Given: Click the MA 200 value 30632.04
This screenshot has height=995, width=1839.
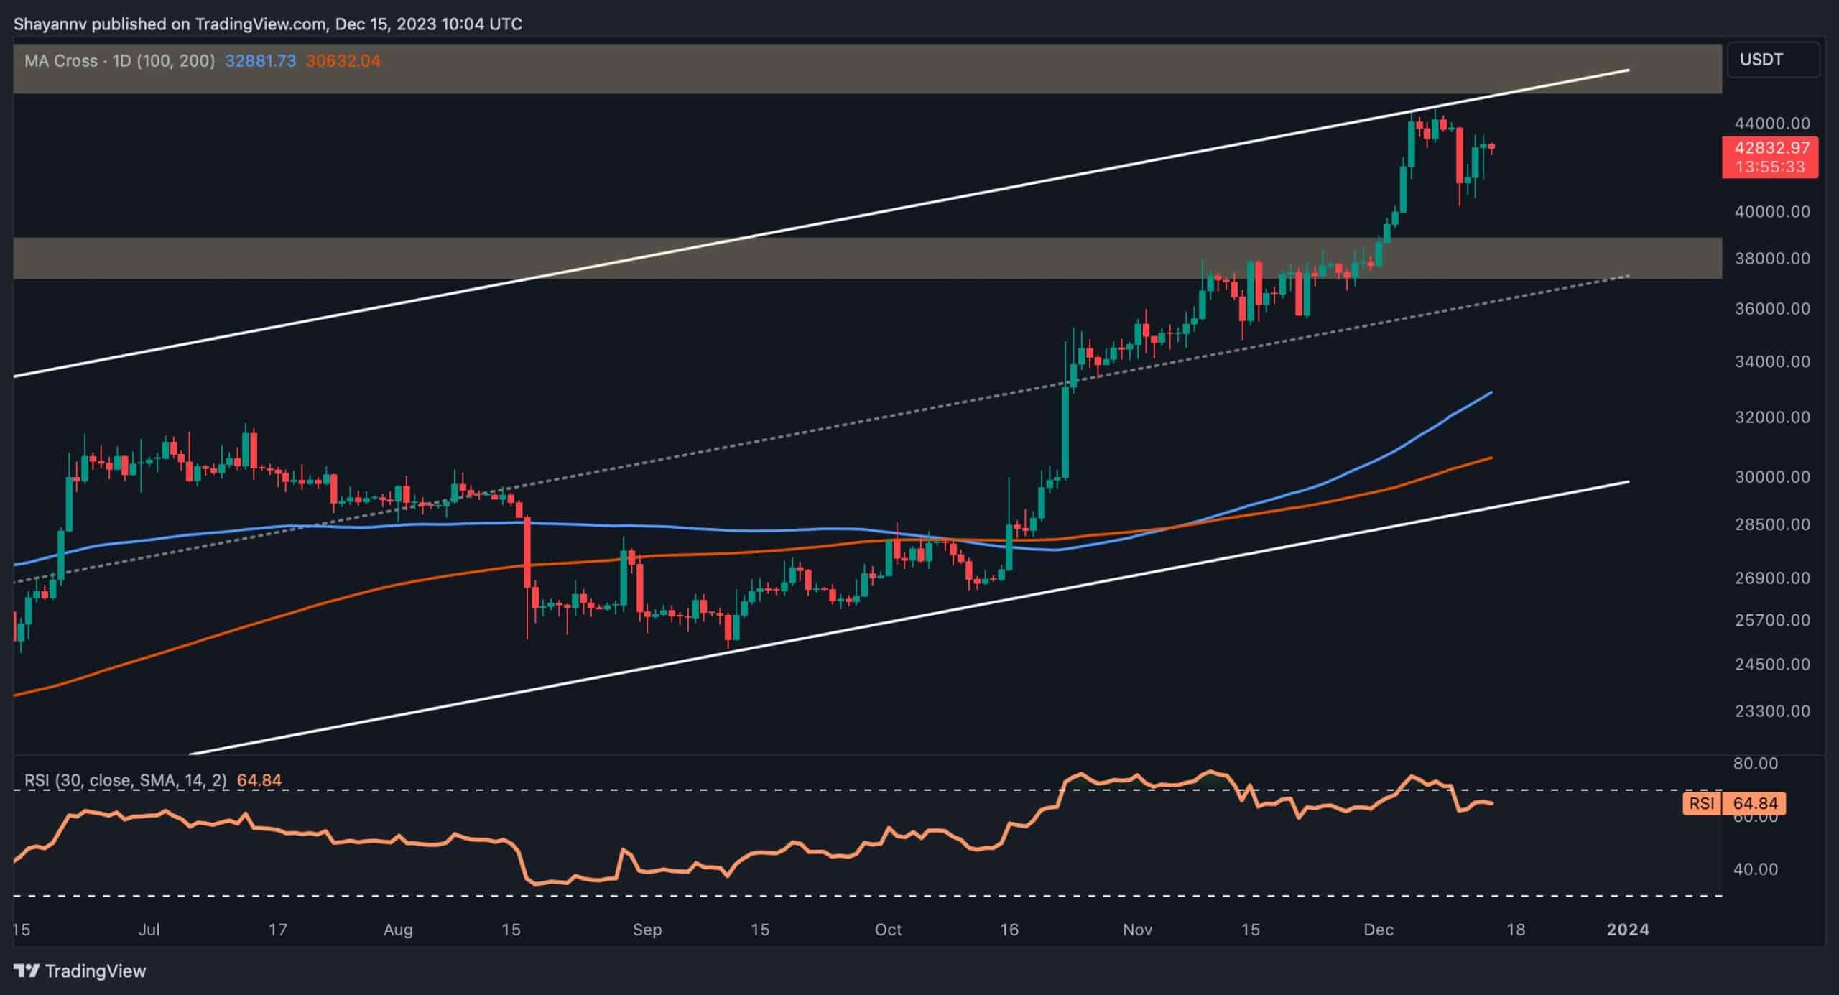Looking at the screenshot, I should [343, 61].
